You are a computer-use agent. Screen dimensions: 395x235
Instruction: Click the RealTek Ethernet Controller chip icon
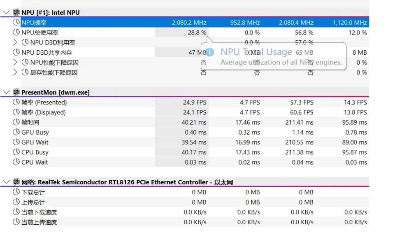click(16, 182)
